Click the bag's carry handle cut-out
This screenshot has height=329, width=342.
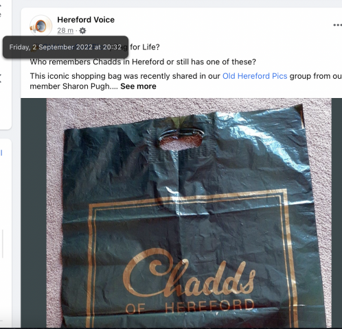pos(181,140)
